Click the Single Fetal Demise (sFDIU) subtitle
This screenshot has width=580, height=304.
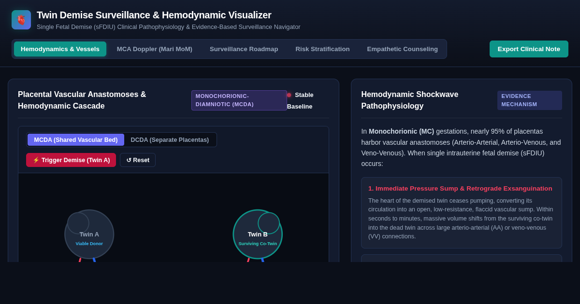(169, 27)
